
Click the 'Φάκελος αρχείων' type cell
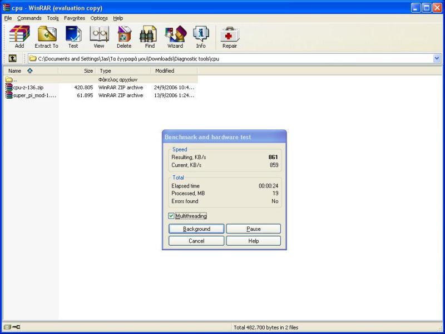click(118, 79)
